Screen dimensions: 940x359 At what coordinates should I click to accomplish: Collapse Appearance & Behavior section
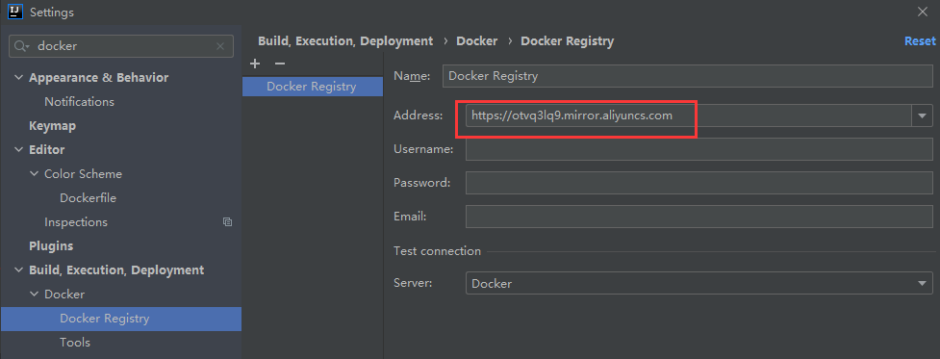[18, 78]
